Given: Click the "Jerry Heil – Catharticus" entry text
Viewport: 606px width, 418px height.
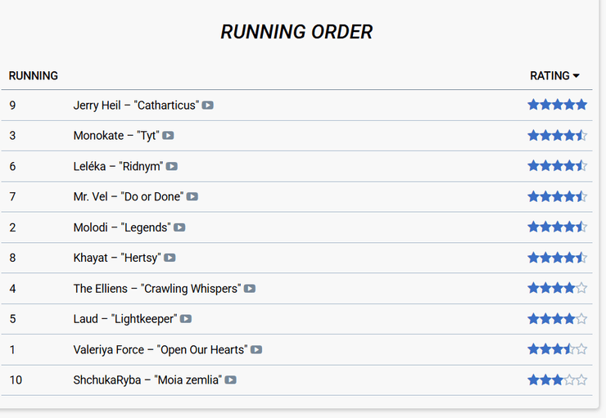Looking at the screenshot, I should coord(136,106).
